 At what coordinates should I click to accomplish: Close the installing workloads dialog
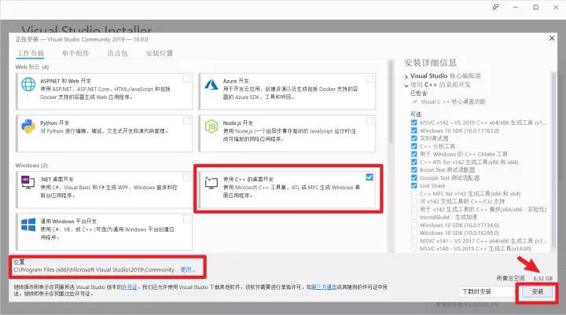[552, 38]
